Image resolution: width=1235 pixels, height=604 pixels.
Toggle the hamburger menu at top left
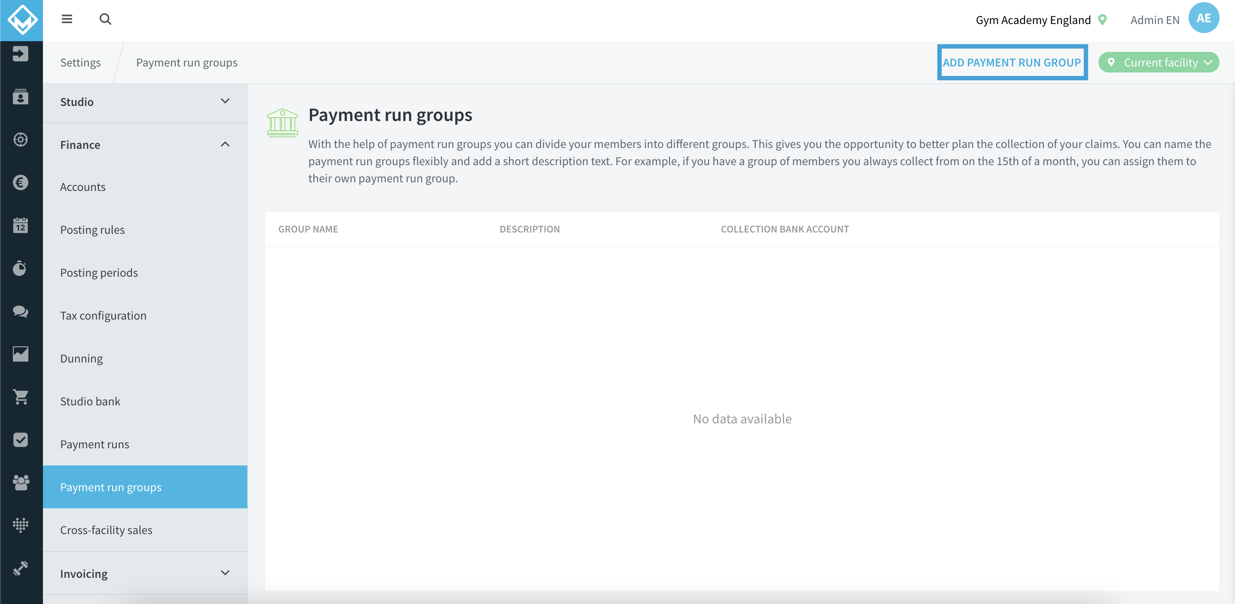(x=67, y=19)
